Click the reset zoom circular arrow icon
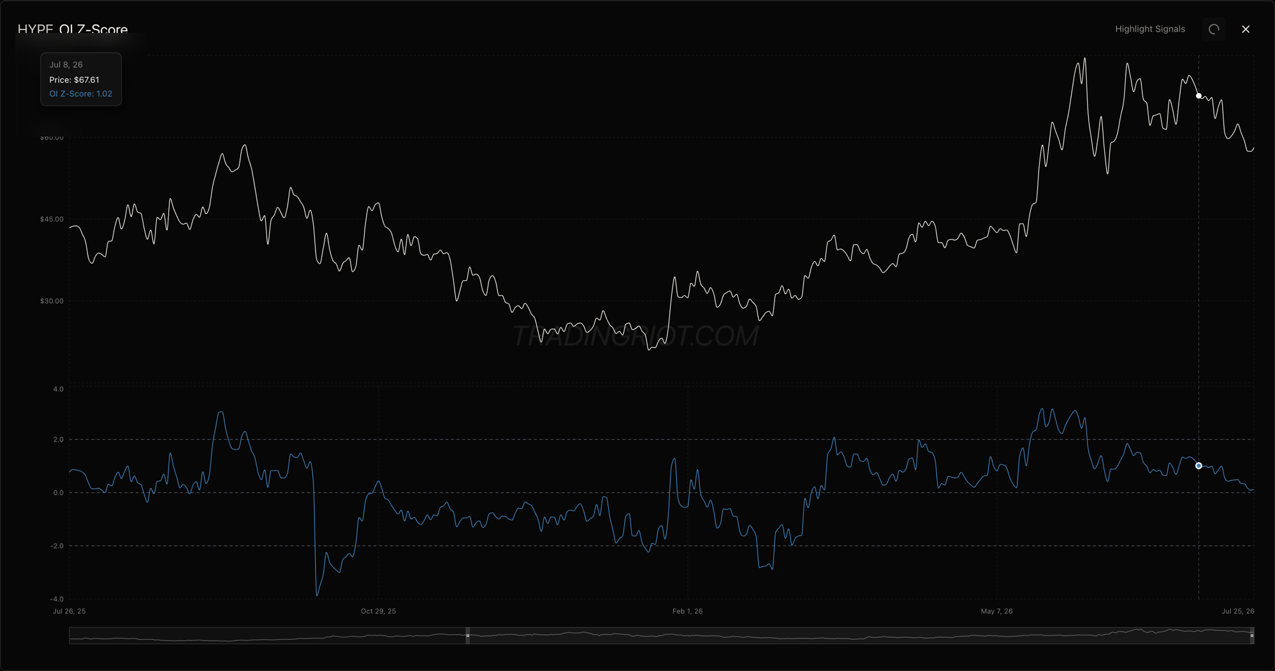The height and width of the screenshot is (671, 1275). [1214, 29]
